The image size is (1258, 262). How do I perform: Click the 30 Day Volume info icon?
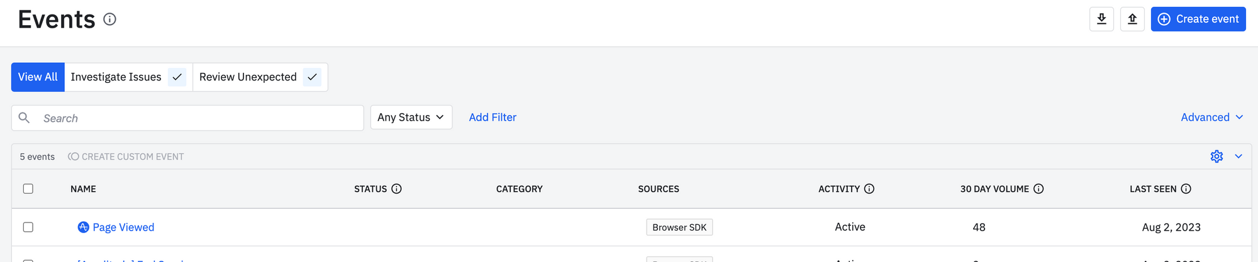[1038, 188]
